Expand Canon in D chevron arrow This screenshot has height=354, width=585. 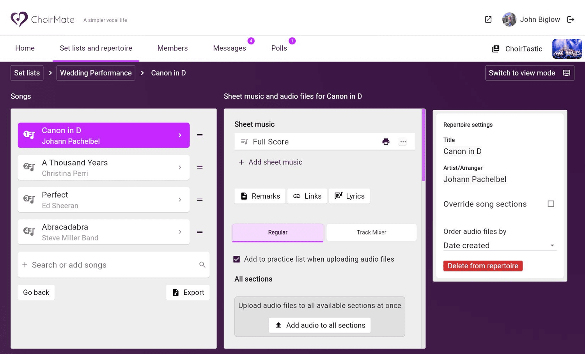[x=180, y=135]
